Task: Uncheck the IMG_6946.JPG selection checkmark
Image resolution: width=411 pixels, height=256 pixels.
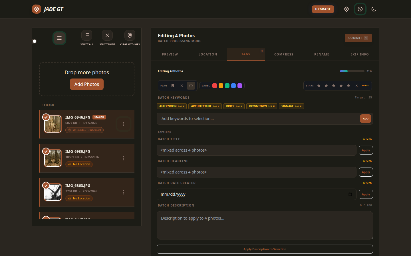Action: (x=46, y=117)
